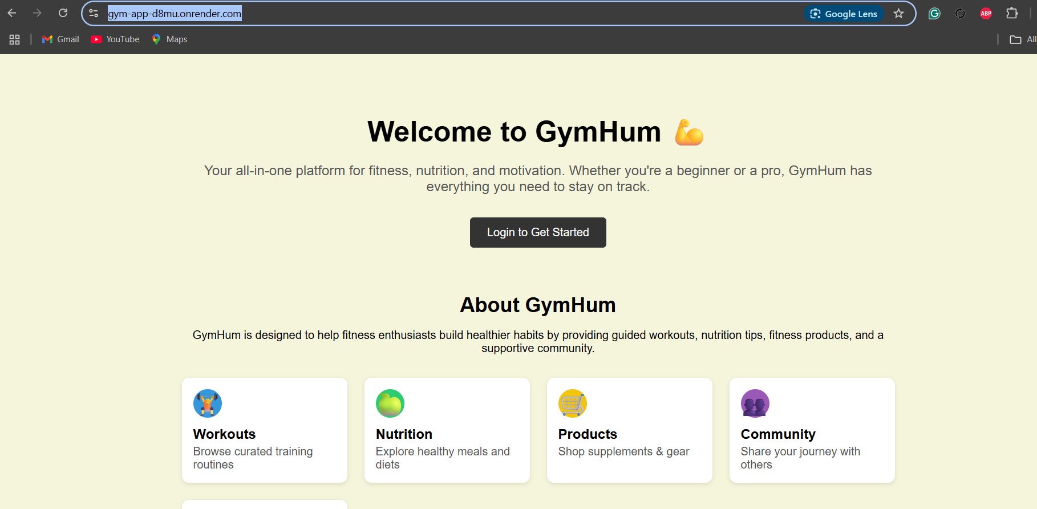Select the gym-app-d8mu.onrender.com URL field
The width and height of the screenshot is (1037, 509).
coord(175,14)
